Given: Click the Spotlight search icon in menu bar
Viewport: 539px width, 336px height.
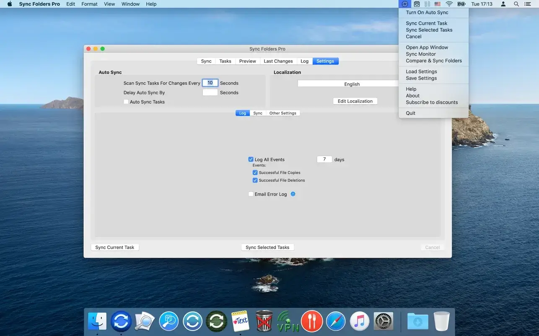Looking at the screenshot, I should tap(516, 4).
